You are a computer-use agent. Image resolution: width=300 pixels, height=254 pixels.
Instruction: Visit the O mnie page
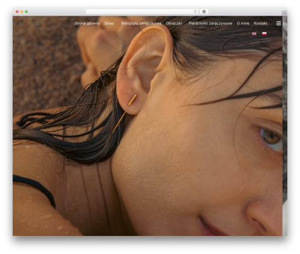243,23
